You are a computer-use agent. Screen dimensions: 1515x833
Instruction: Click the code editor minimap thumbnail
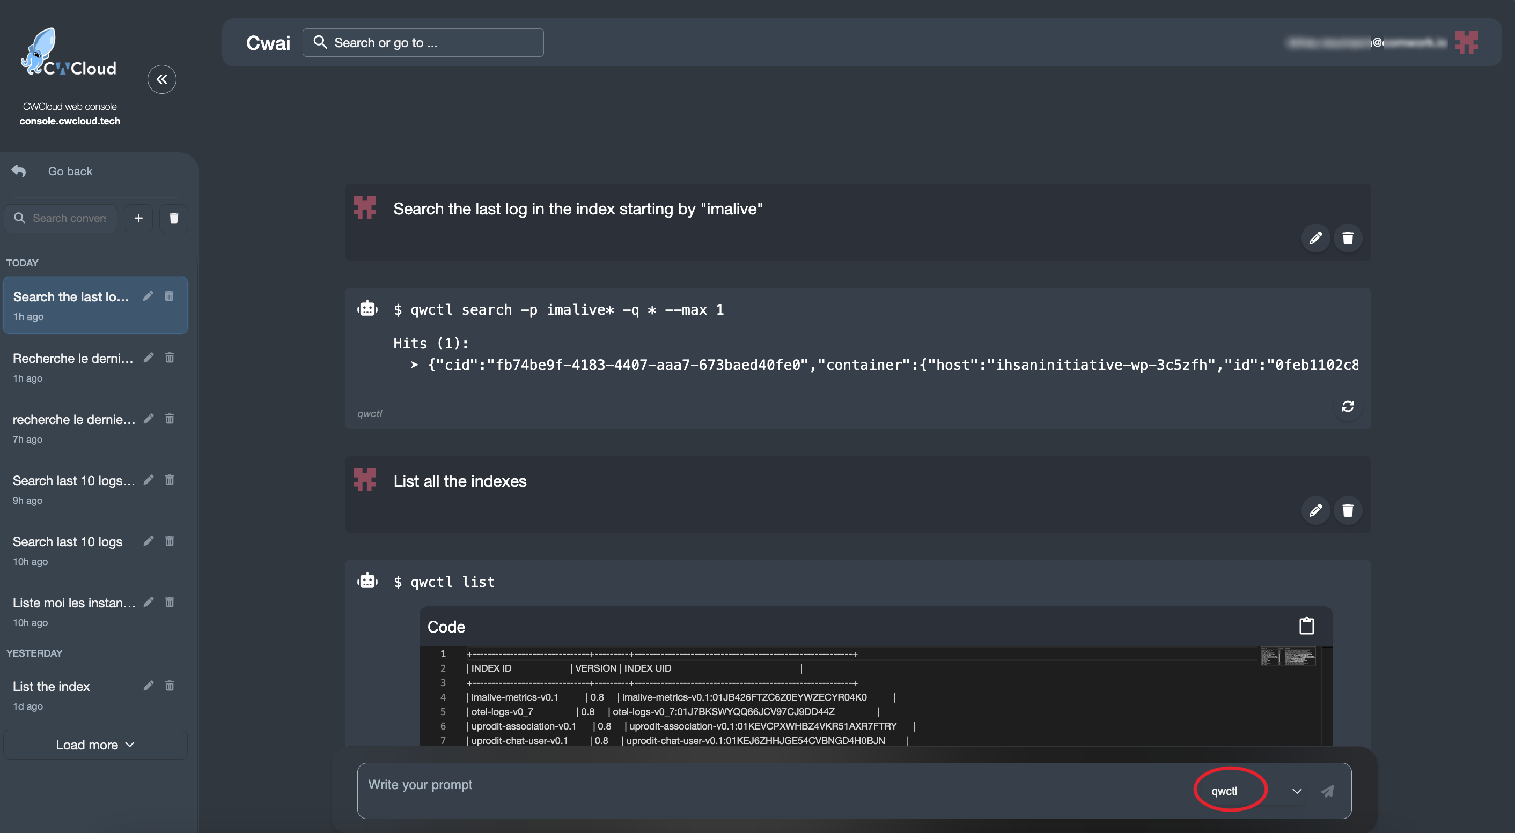[1289, 656]
